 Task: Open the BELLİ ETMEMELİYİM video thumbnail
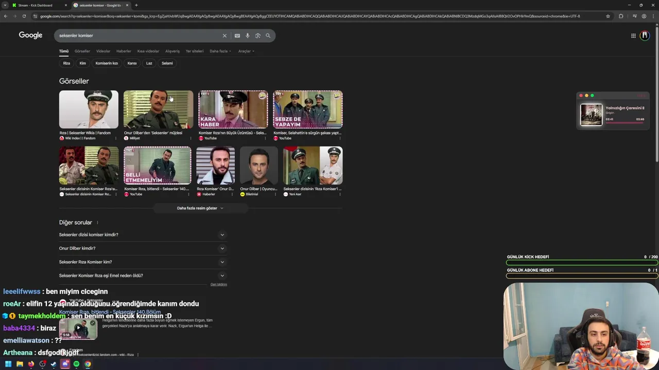(x=158, y=165)
